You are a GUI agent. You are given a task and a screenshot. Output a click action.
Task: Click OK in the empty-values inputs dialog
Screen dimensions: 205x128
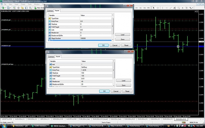(x=103, y=45)
